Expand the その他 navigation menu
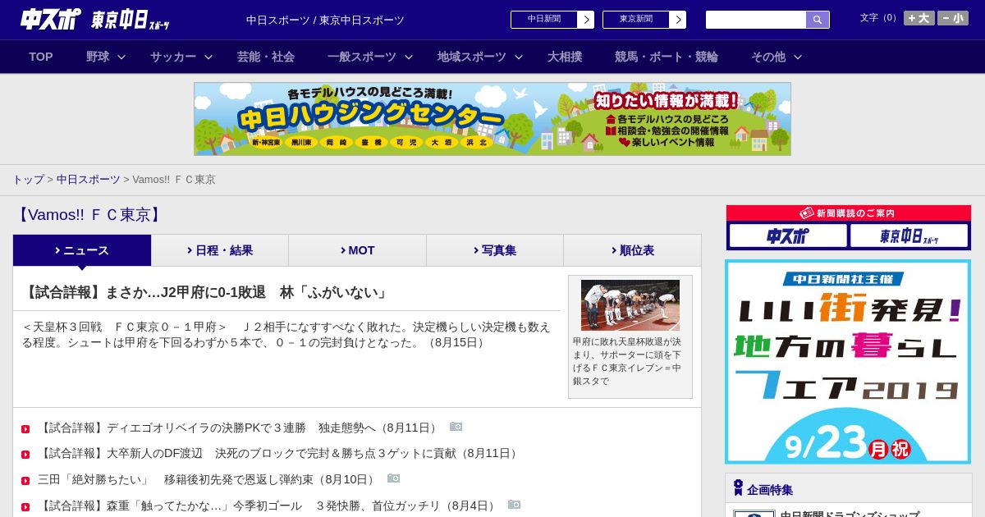This screenshot has width=985, height=517. coord(776,57)
